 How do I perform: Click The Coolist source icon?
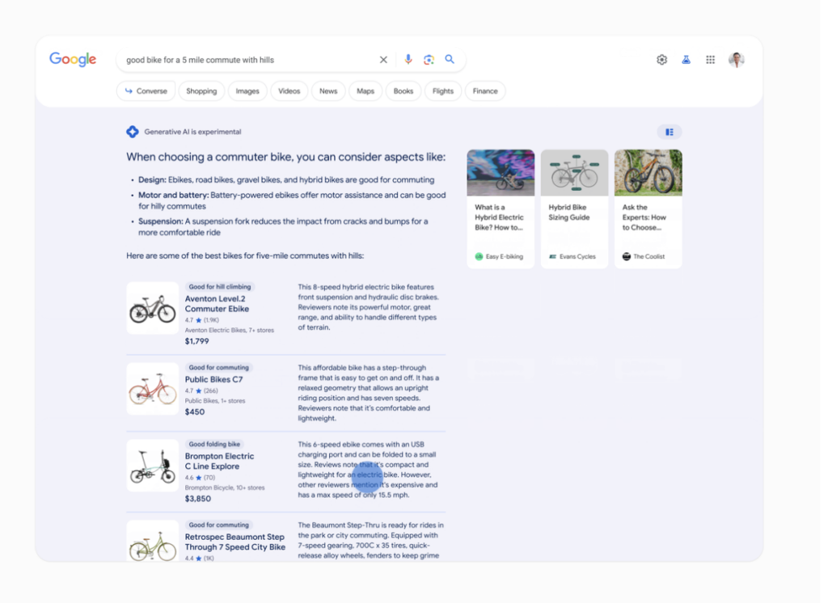627,256
